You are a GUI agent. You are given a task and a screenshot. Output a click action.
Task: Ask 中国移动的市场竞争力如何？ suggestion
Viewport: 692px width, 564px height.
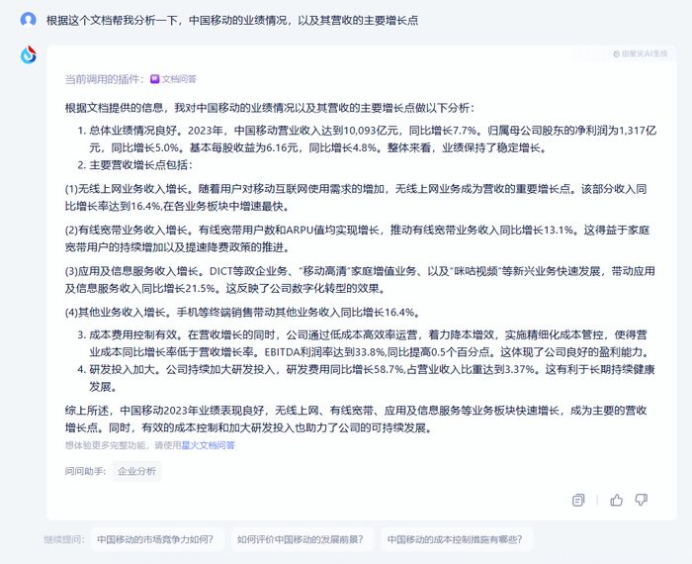(155, 539)
